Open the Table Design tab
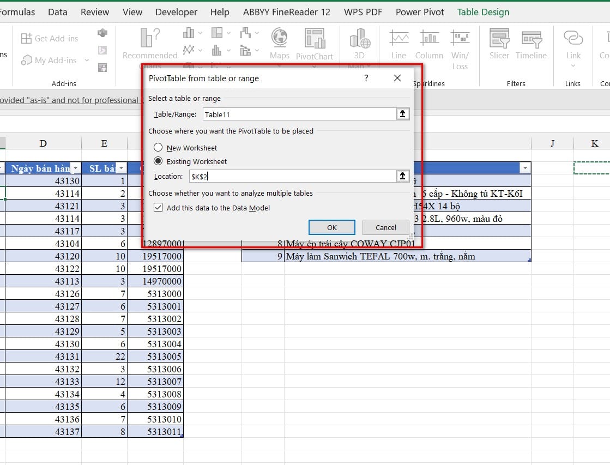 point(483,12)
